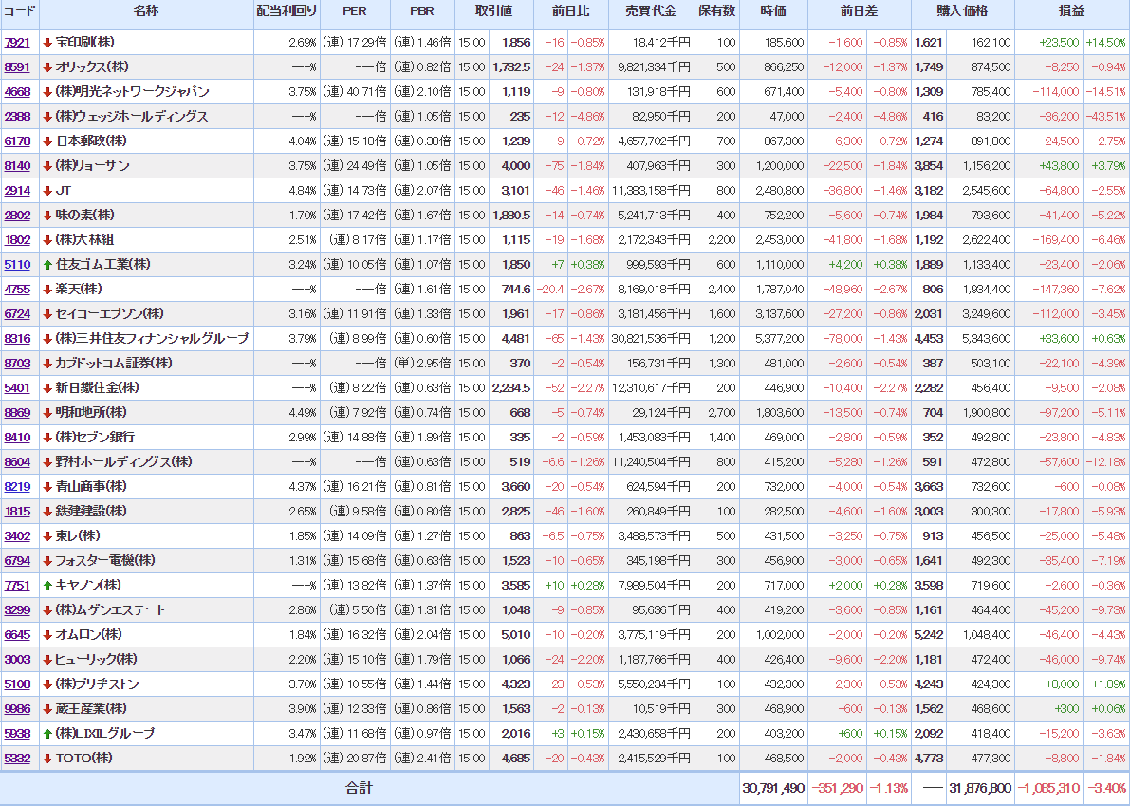Click the 損益 column header

click(1071, 11)
